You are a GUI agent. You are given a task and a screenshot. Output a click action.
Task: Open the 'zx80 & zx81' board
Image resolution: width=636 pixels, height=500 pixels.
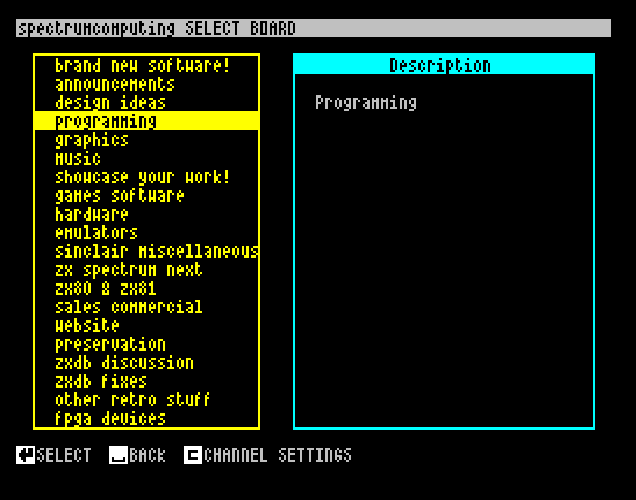click(x=105, y=289)
